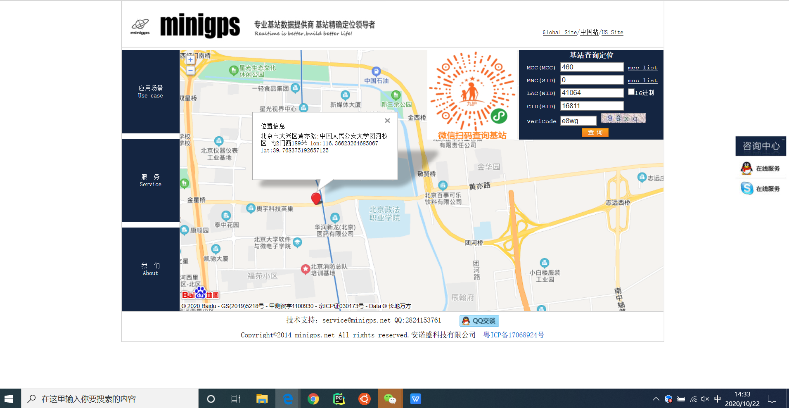Open the 应用场景 Use case menu

[x=151, y=92]
